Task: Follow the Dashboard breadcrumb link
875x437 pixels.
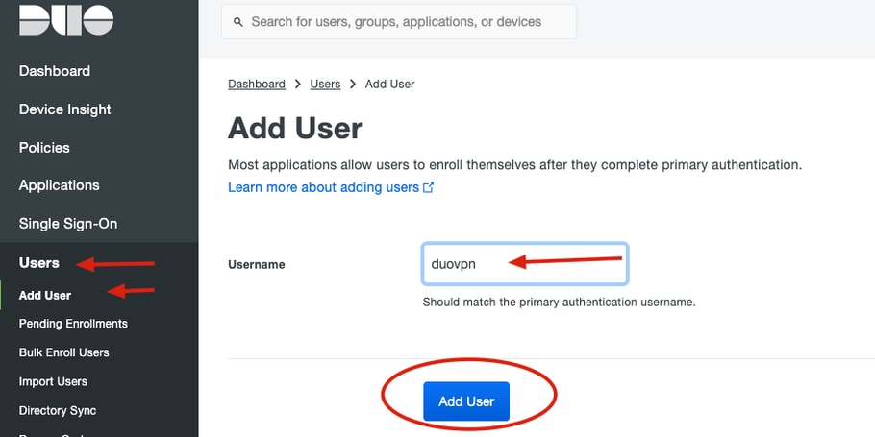Action: click(x=257, y=85)
